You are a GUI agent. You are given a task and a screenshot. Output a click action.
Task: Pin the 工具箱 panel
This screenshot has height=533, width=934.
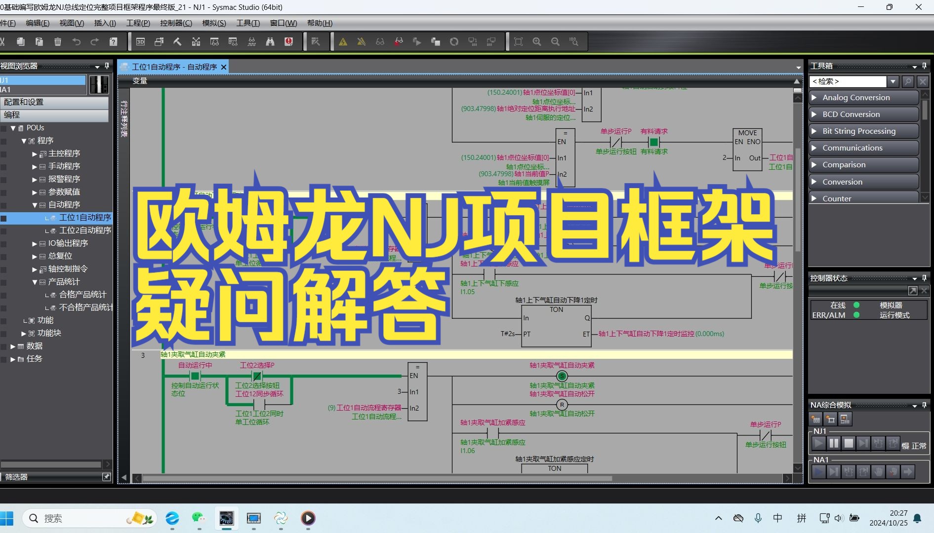pos(924,66)
